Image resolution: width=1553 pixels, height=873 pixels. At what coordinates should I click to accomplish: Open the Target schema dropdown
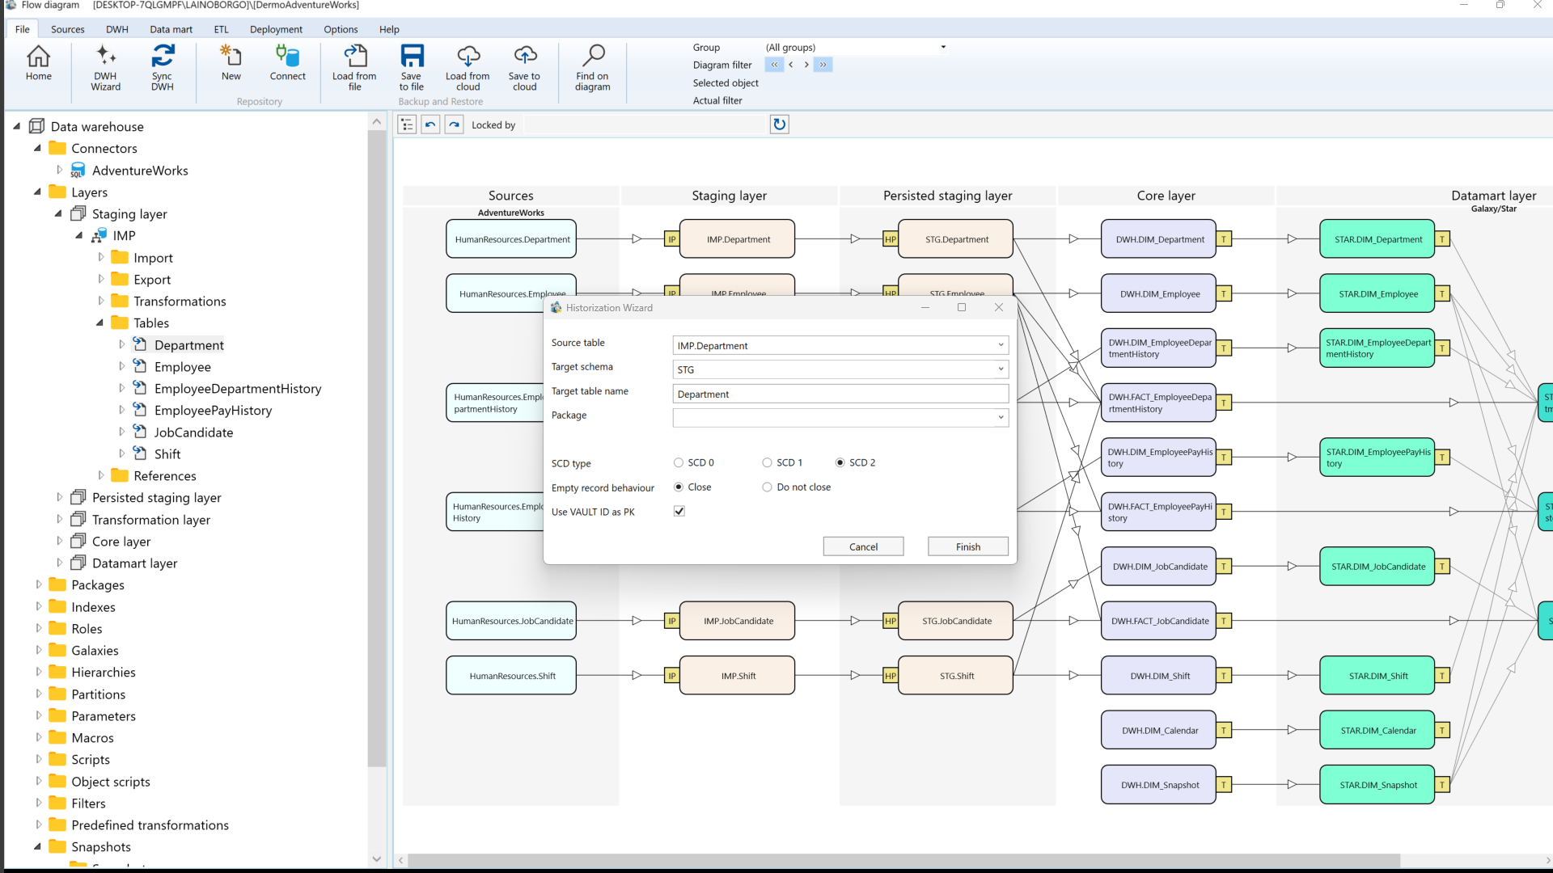point(1001,369)
